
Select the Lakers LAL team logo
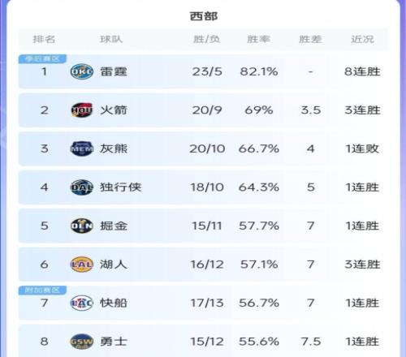(82, 265)
